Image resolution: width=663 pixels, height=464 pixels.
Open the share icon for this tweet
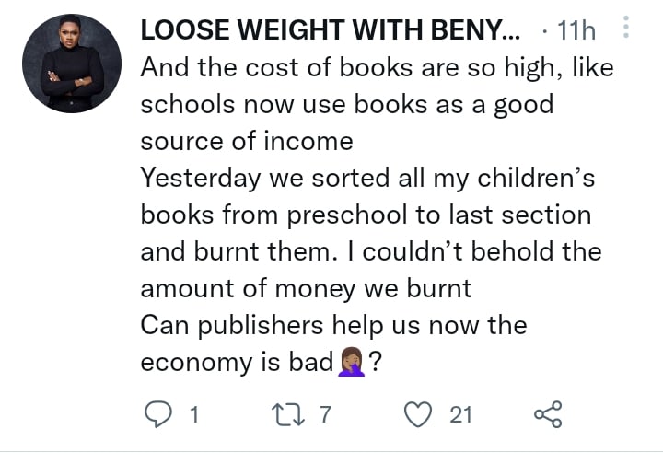[547, 415]
